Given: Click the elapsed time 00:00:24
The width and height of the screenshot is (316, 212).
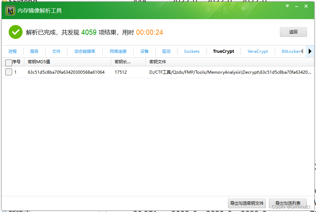Looking at the screenshot, I should (x=150, y=32).
